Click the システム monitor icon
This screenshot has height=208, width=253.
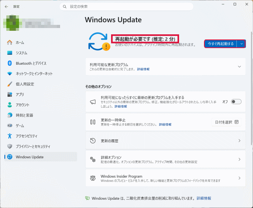coord(9,53)
